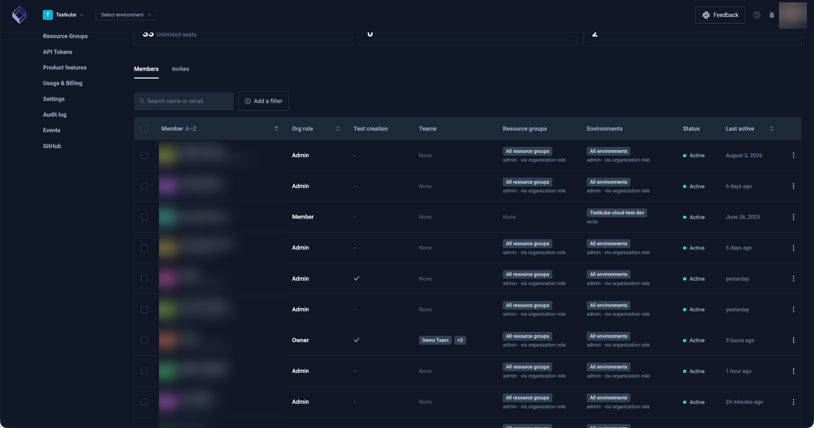
Task: Sort by Org role column arrows
Action: click(x=338, y=129)
